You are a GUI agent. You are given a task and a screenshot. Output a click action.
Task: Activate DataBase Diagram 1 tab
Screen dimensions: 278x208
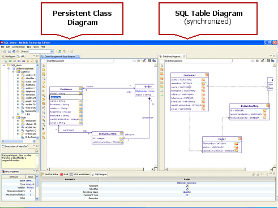pos(172,57)
